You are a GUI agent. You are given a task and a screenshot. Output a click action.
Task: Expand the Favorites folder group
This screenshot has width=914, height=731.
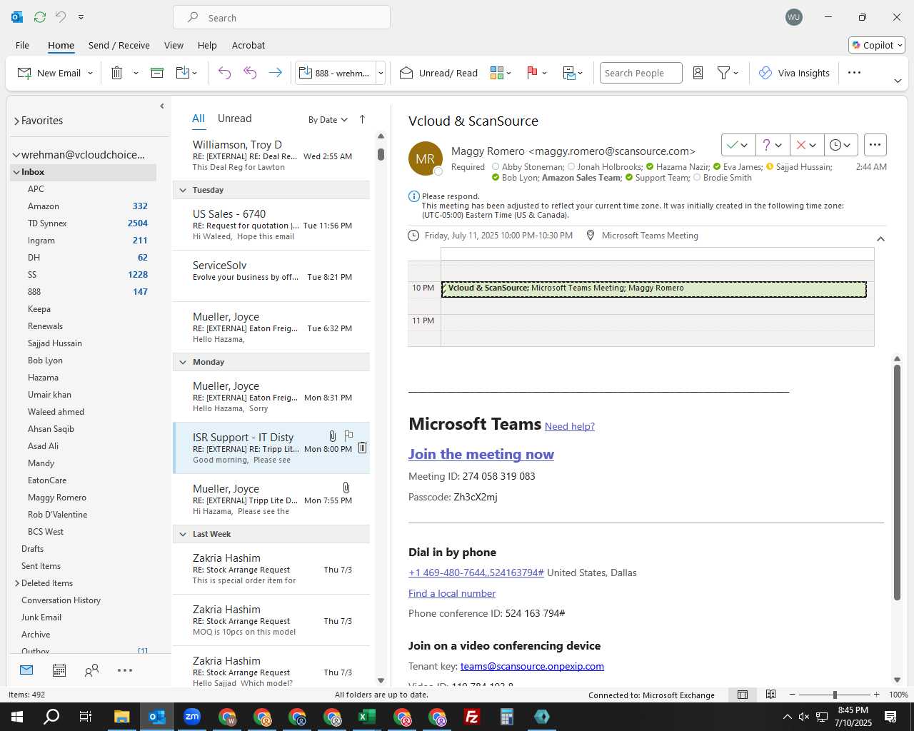(16, 121)
